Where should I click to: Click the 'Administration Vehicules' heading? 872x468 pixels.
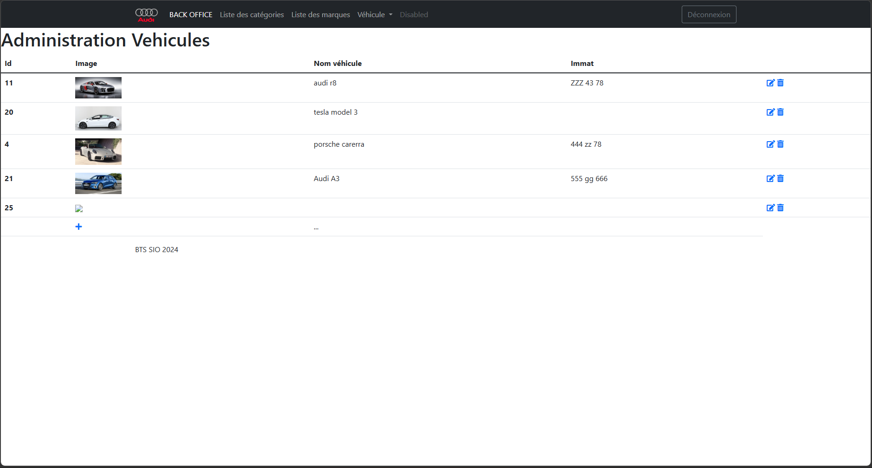pos(105,40)
